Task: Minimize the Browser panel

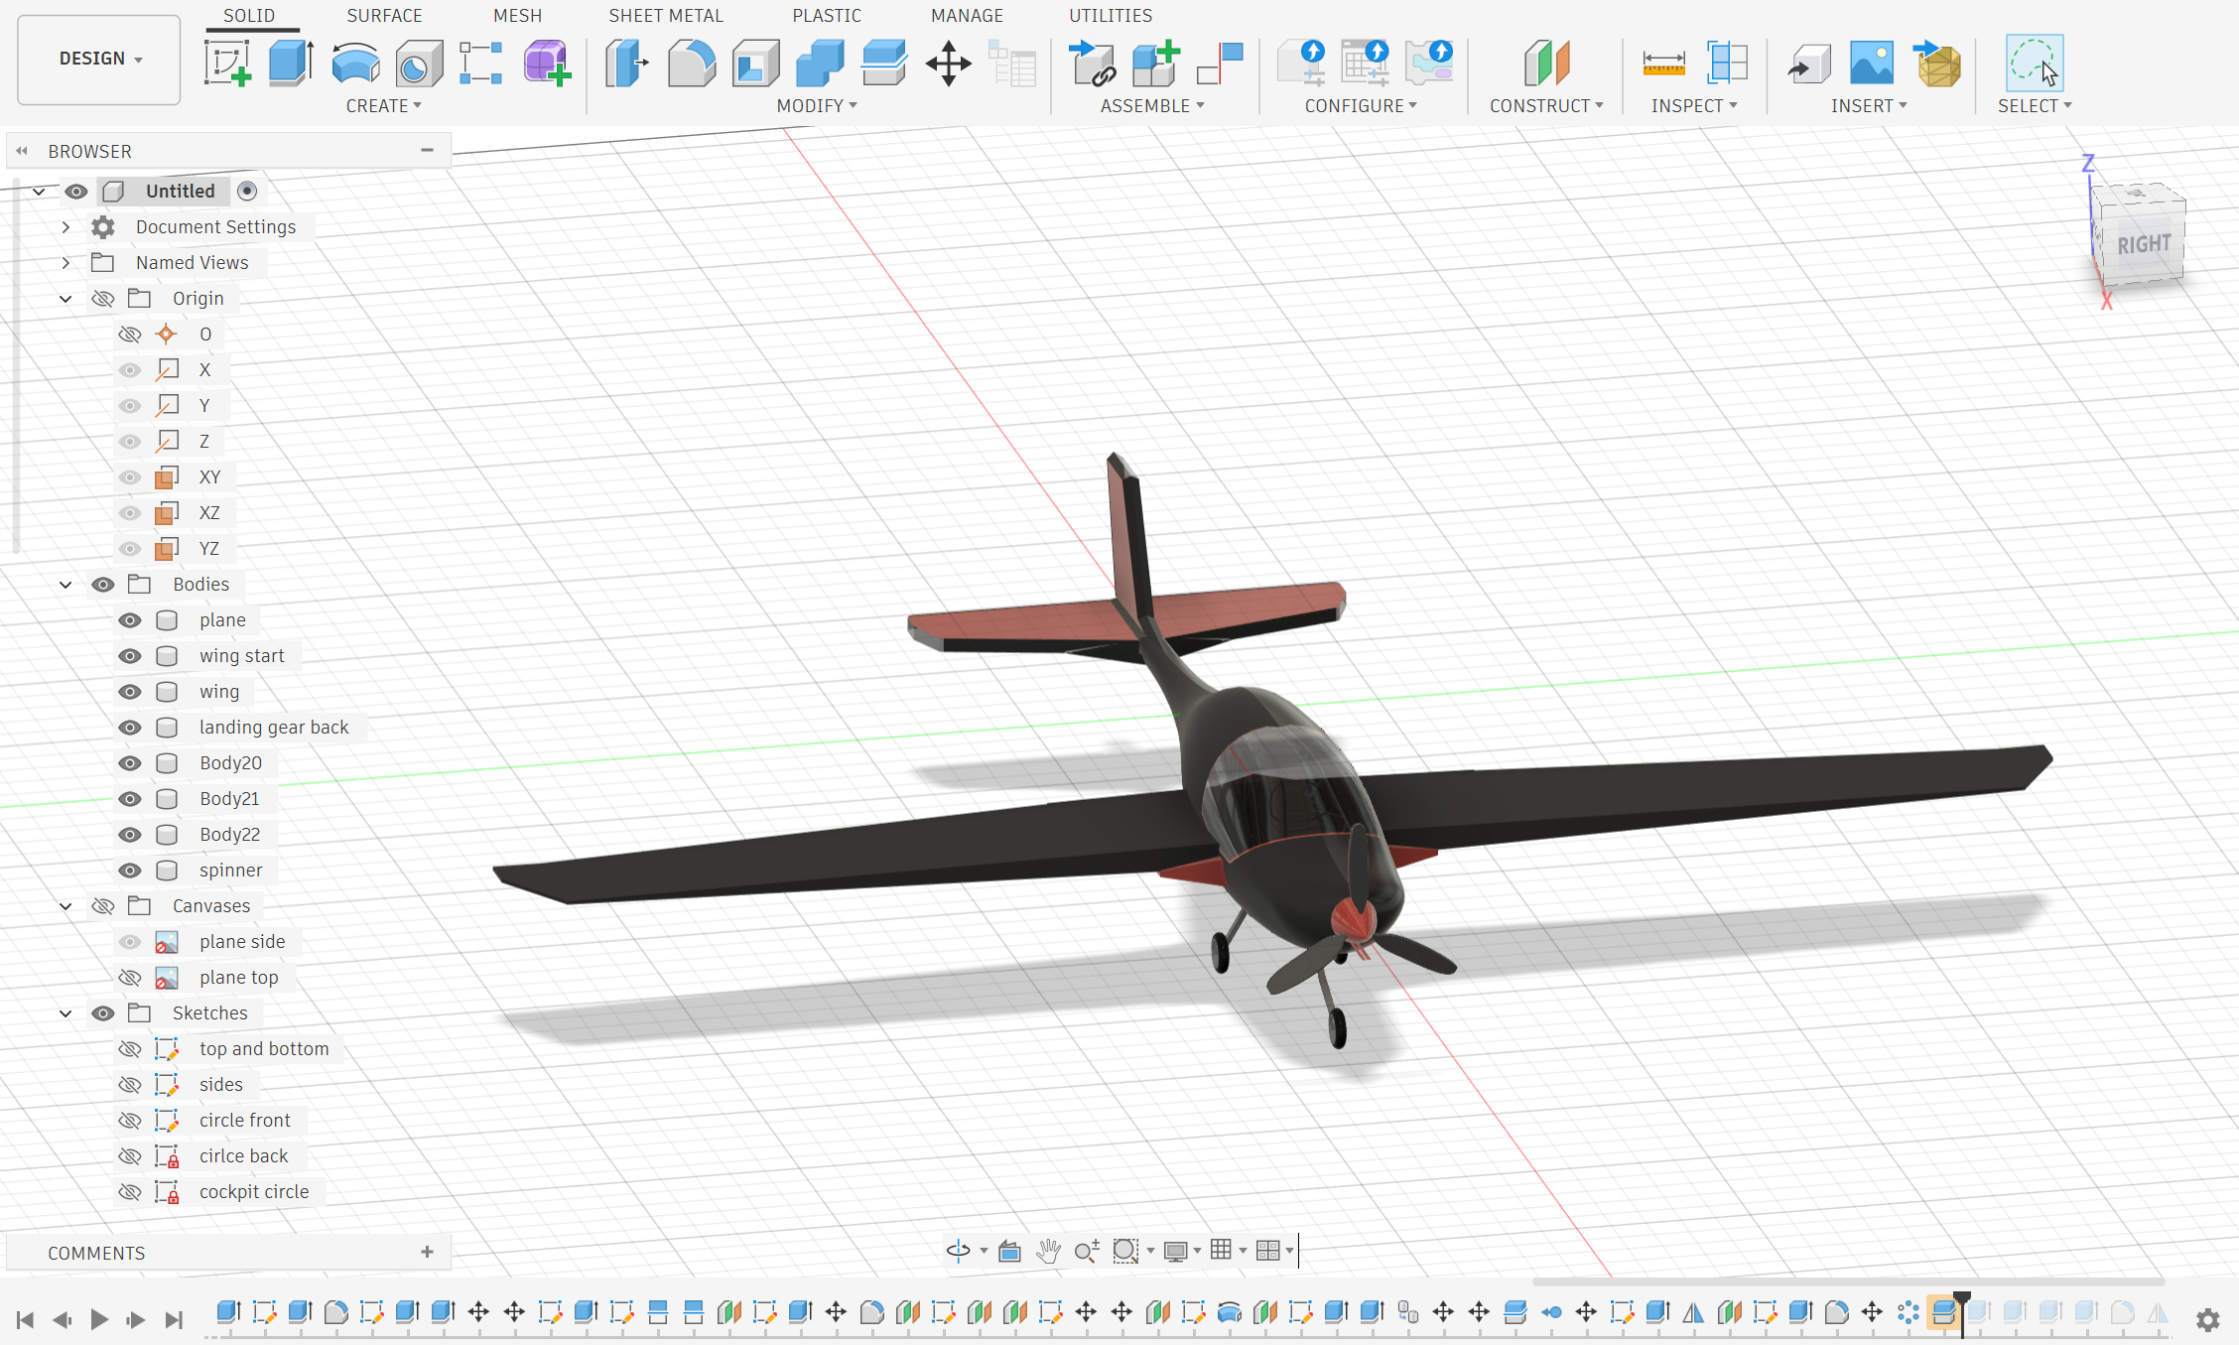Action: coord(428,150)
